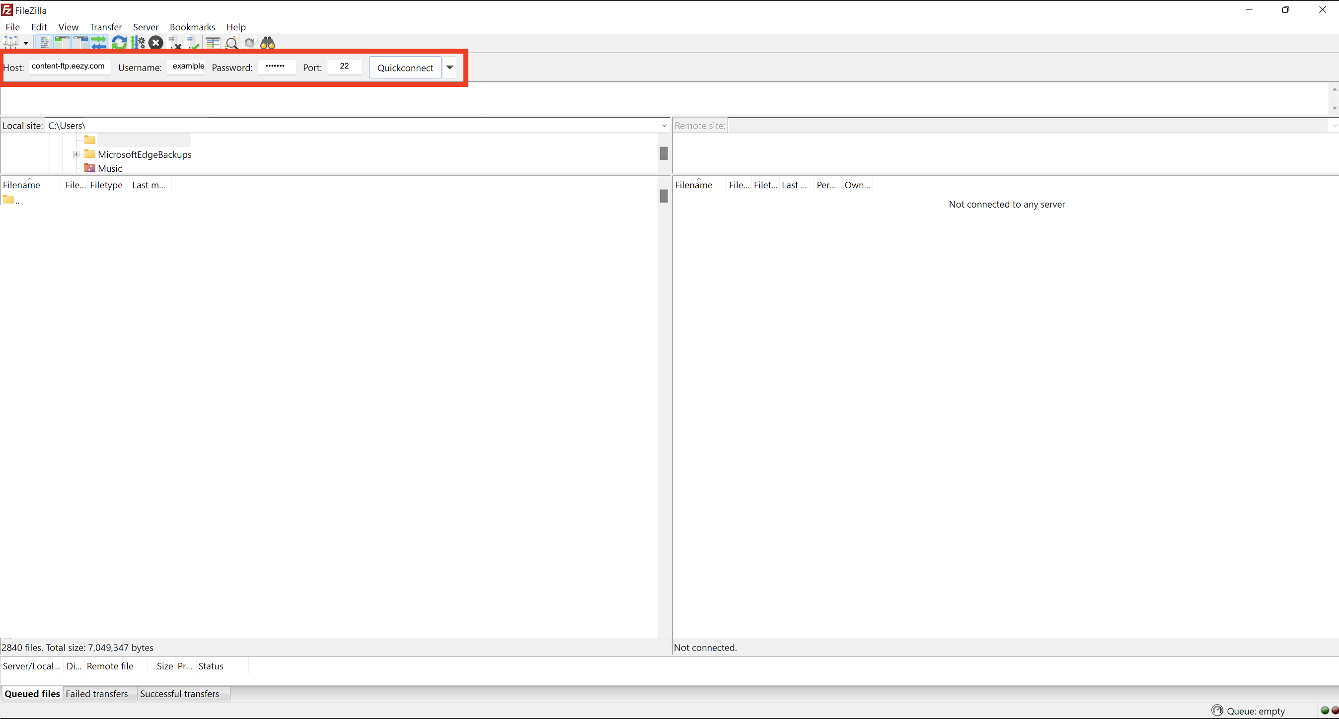Open the Transfer menu

[105, 27]
